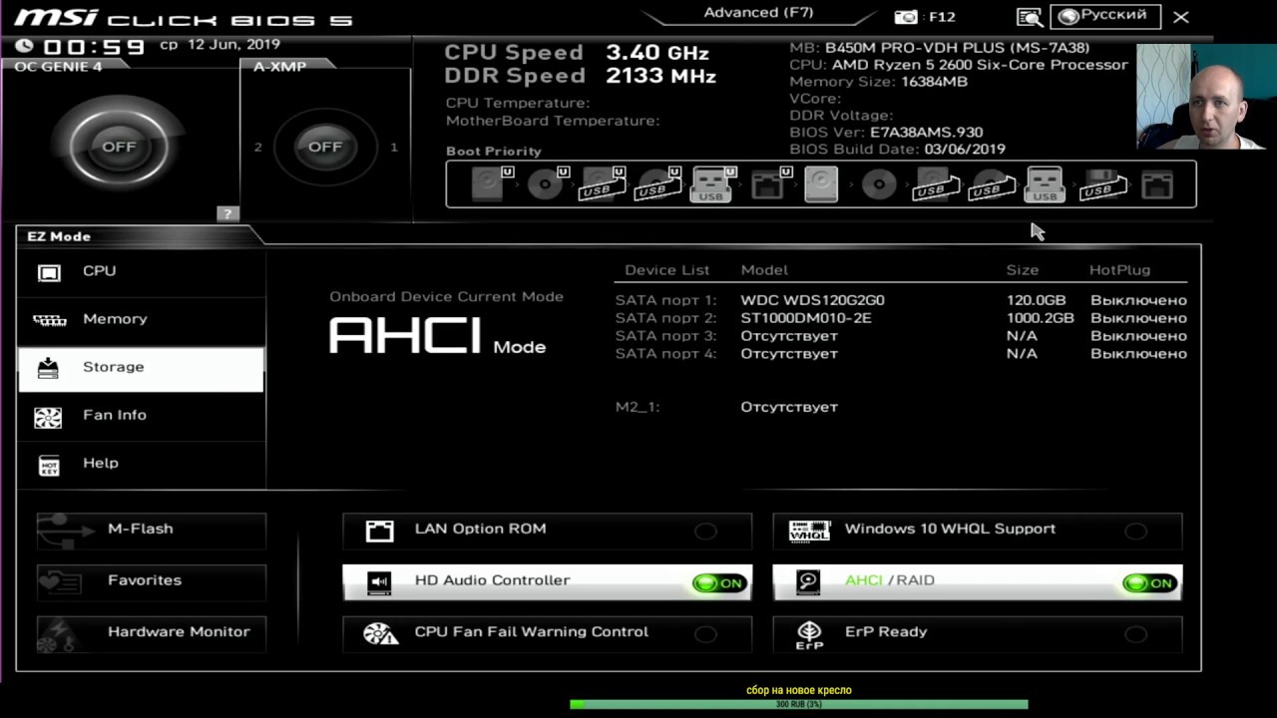Click the CPU Fan Fail Warning icon
Screen dimensions: 1277x718
(x=380, y=634)
